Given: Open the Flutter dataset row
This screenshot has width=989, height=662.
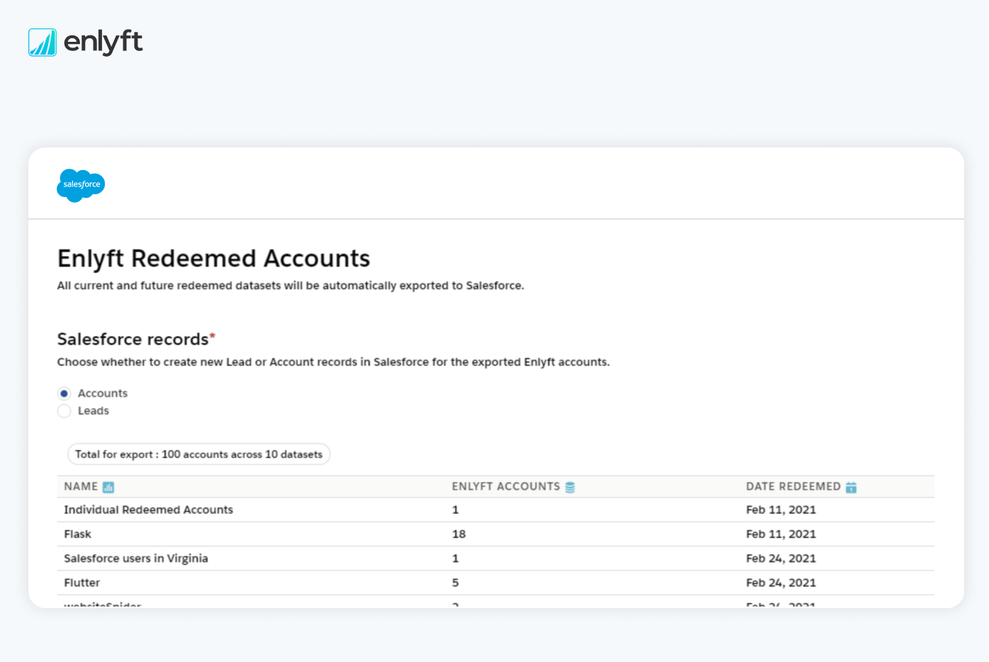Looking at the screenshot, I should [82, 583].
